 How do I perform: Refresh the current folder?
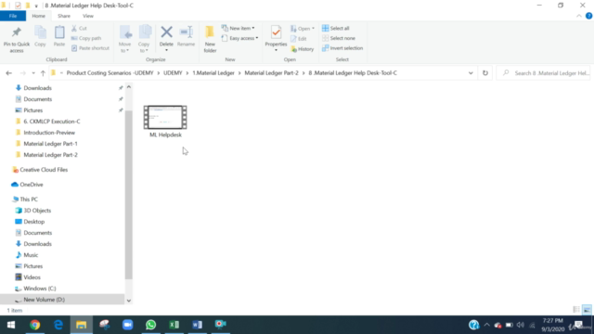(x=485, y=73)
